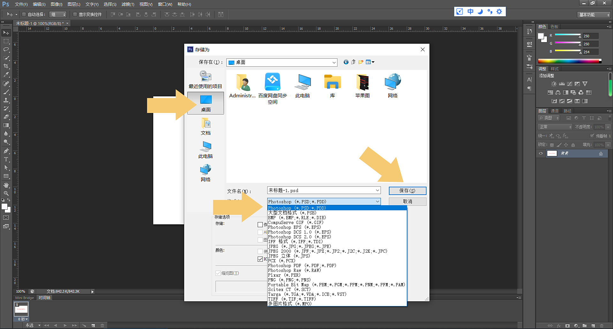Viewport: 613px width, 329px height.
Task: Switch to the 通道 tab
Action: click(555, 111)
